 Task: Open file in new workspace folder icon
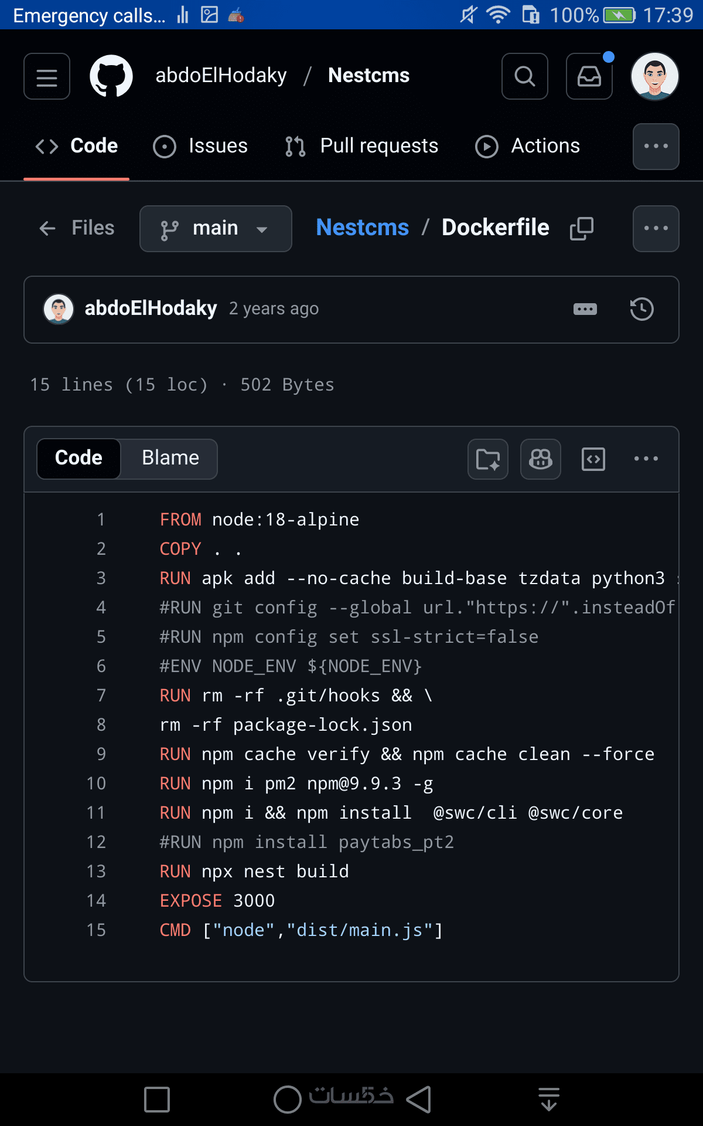coord(487,459)
